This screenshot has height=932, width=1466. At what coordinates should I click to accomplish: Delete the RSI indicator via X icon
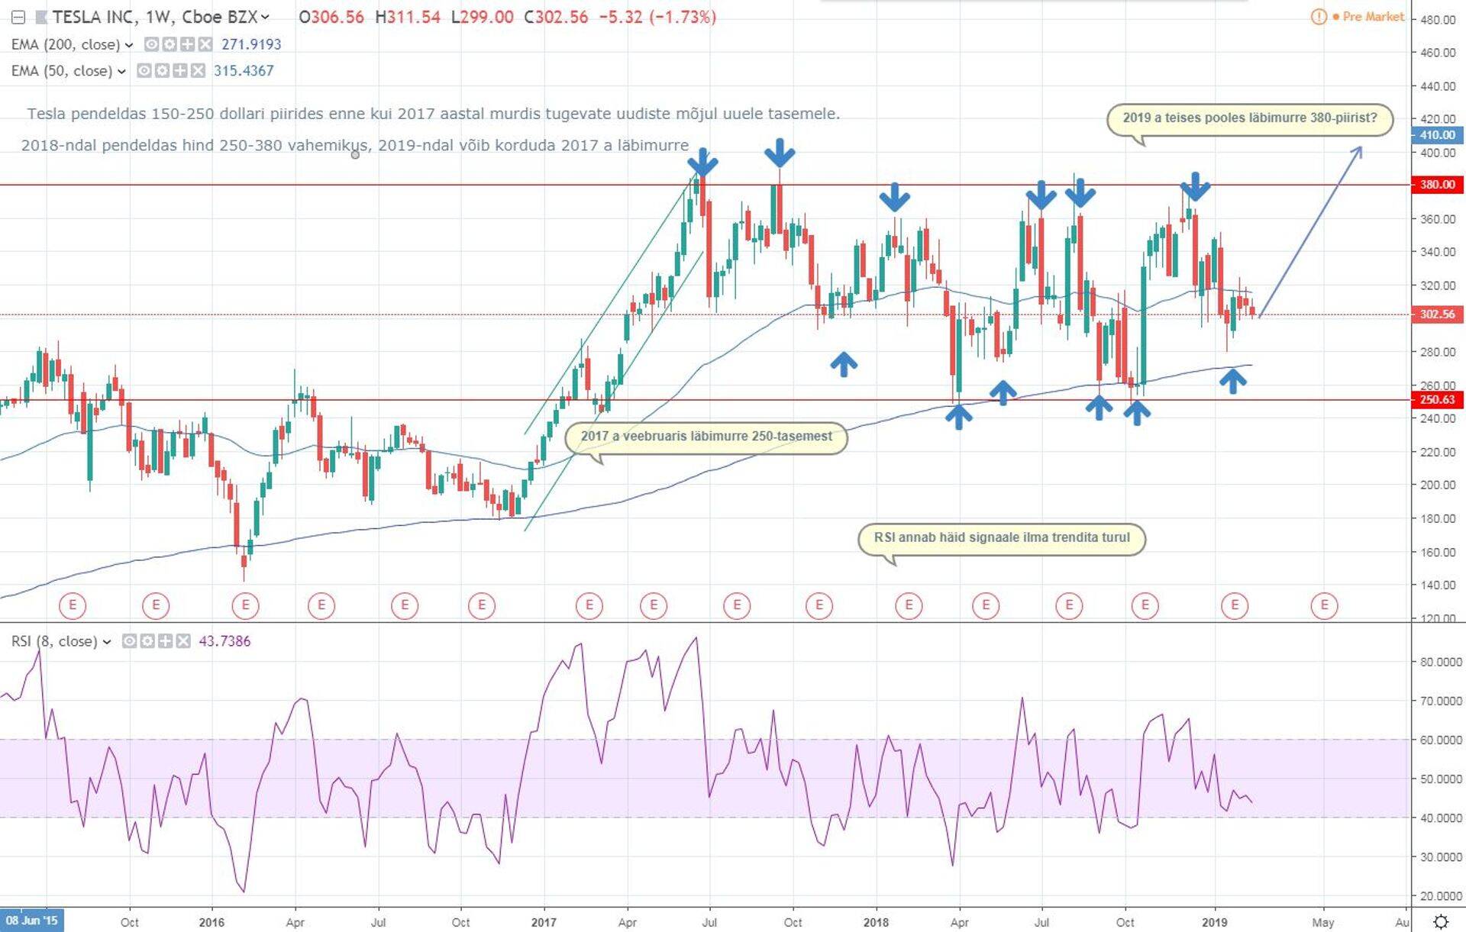tap(182, 641)
